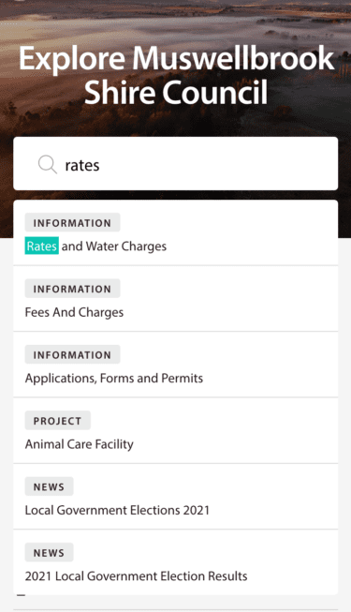Click the highlighted teal 'Rates' keyword
Viewport: 351px width, 612px height.
(x=42, y=246)
